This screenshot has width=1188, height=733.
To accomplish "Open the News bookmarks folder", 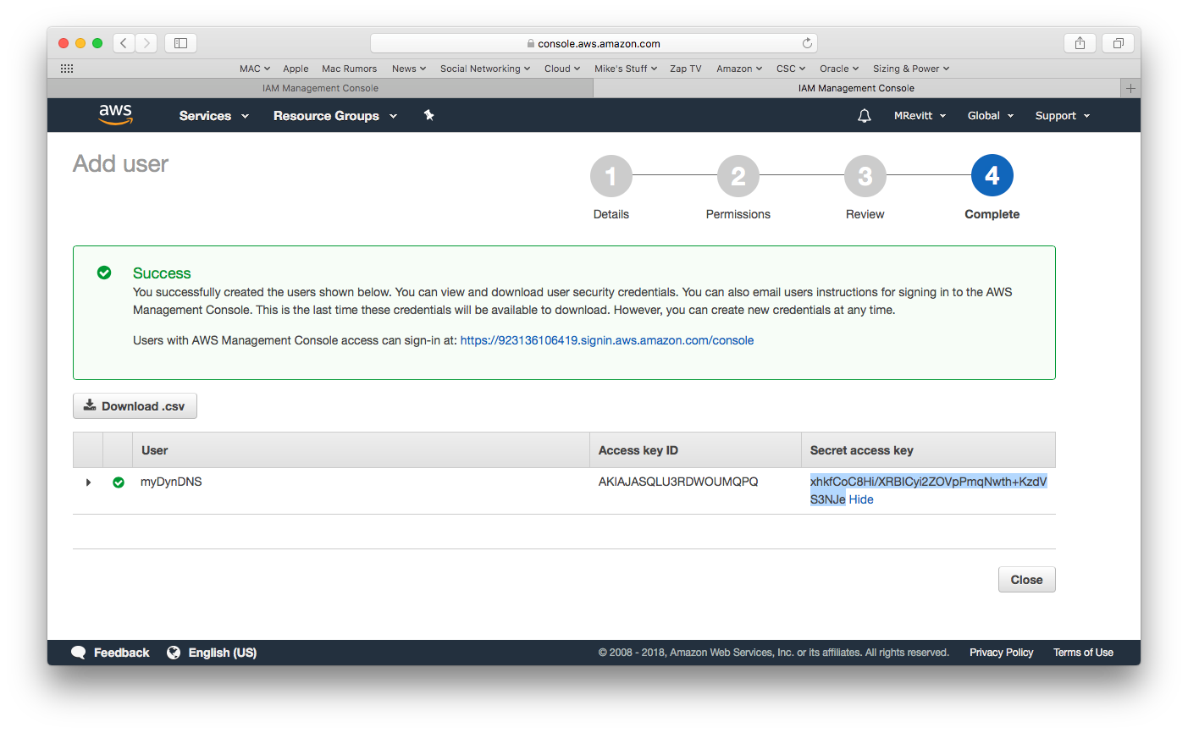I will [x=409, y=69].
